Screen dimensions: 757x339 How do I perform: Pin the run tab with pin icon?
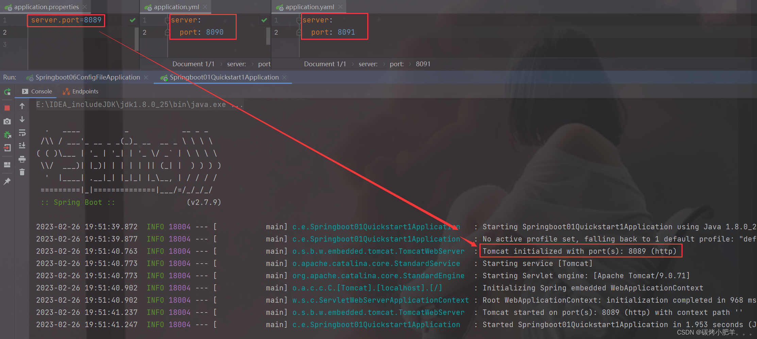pyautogui.click(x=7, y=181)
